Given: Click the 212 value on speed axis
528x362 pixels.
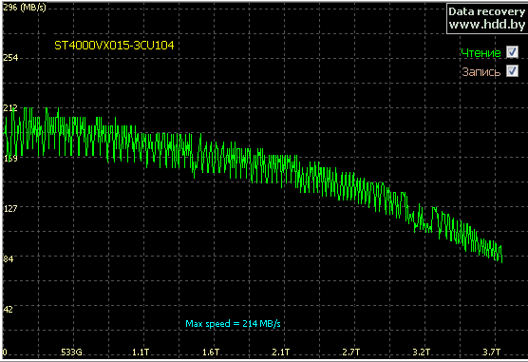Looking at the screenshot, I should click(x=10, y=108).
